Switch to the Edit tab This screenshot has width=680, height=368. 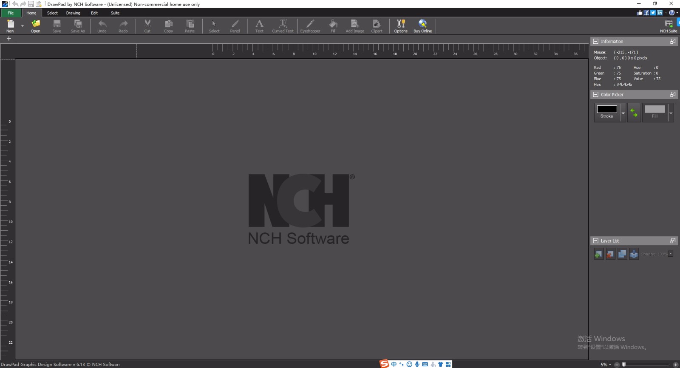(x=94, y=13)
